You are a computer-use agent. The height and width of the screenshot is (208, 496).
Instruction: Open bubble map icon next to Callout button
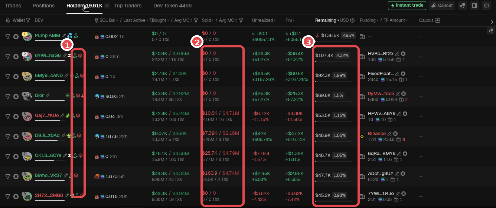tap(462, 6)
